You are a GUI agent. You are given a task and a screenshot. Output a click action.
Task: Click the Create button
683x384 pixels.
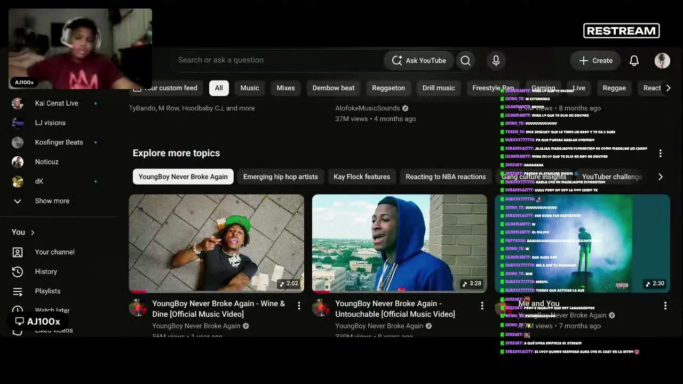click(595, 60)
